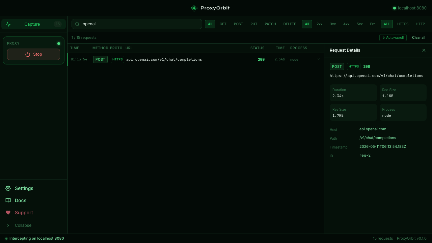Clear all captured requests
The width and height of the screenshot is (432, 243).
(x=418, y=37)
